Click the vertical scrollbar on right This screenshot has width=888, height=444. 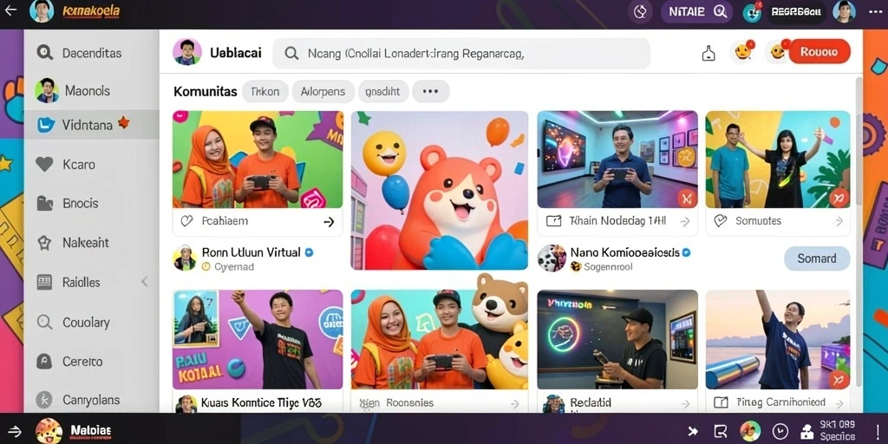[x=859, y=141]
